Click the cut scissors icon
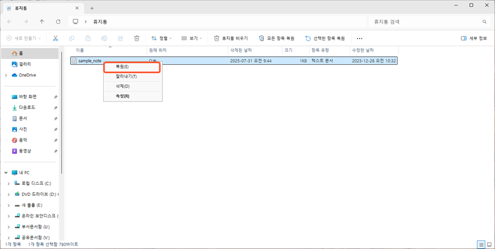The image size is (495, 249). [55, 38]
